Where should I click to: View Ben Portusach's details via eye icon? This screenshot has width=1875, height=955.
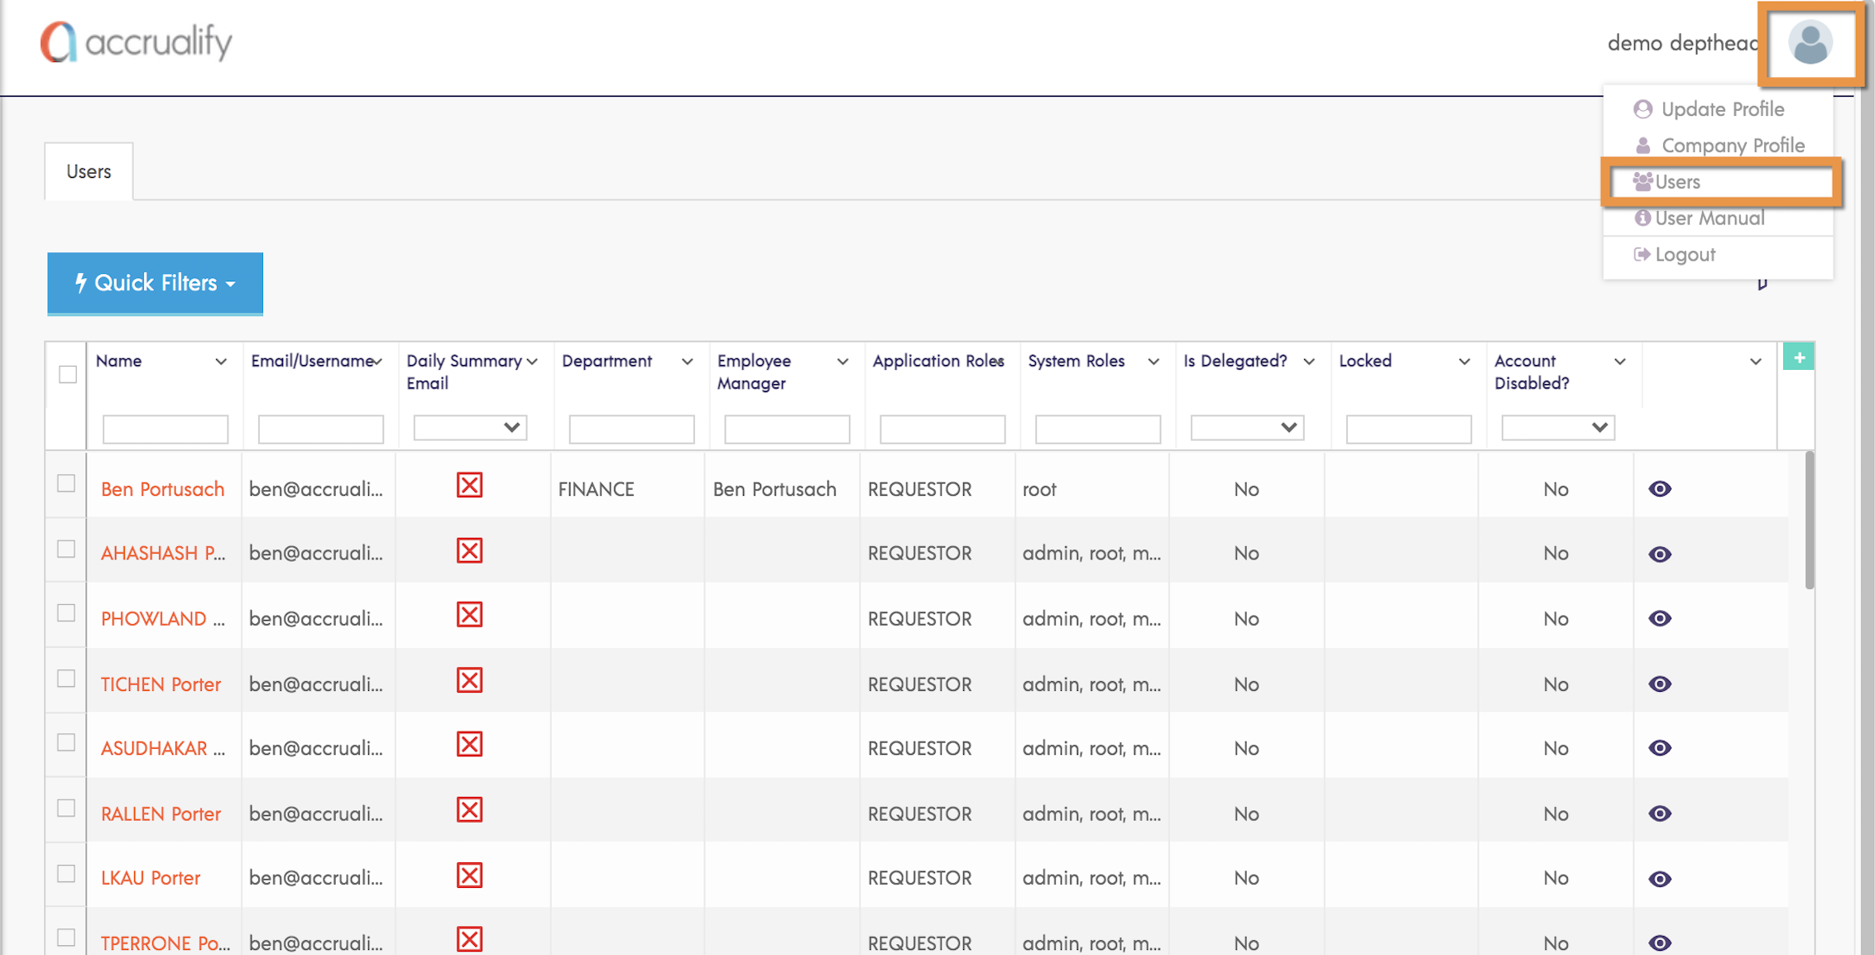pyautogui.click(x=1659, y=489)
